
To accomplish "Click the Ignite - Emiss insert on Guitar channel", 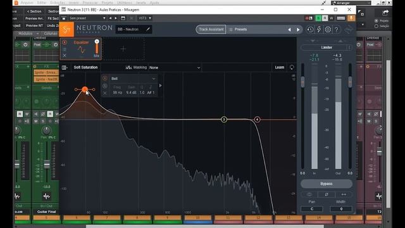I will coord(46,72).
